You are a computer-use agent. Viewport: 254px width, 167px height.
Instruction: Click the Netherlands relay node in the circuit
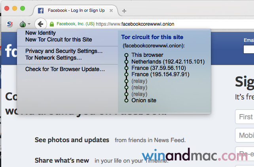click(168, 62)
